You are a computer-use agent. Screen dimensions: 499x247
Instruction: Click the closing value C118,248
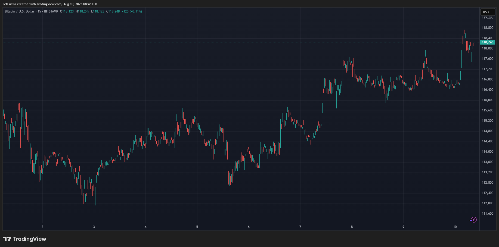click(113, 11)
